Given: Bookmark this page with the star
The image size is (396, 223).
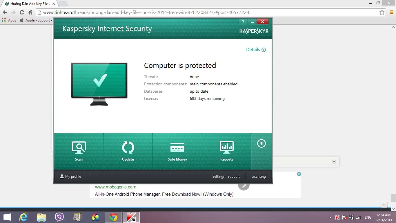Looking at the screenshot, I should point(382,12).
